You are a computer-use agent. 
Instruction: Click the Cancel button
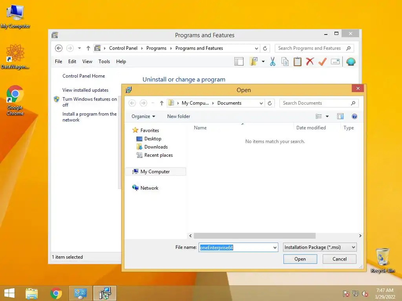[340, 259]
